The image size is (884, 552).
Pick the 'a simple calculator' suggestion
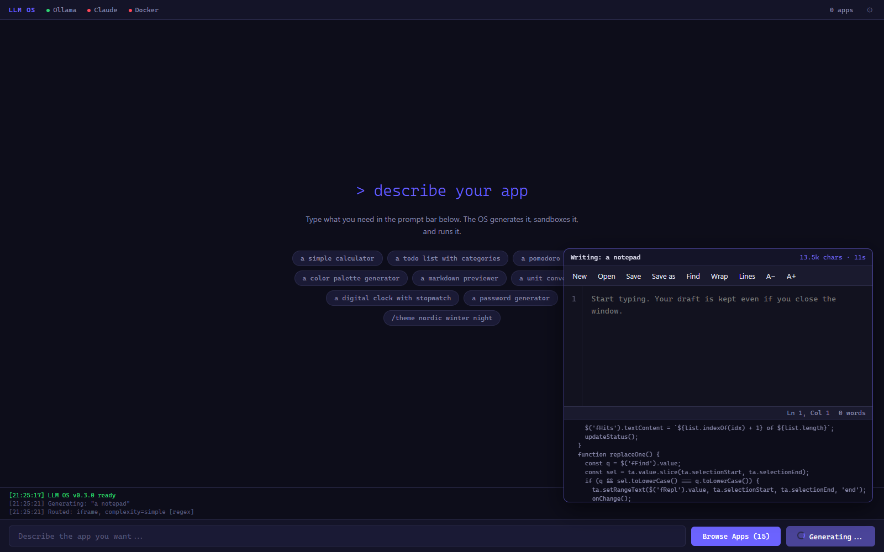pyautogui.click(x=338, y=258)
